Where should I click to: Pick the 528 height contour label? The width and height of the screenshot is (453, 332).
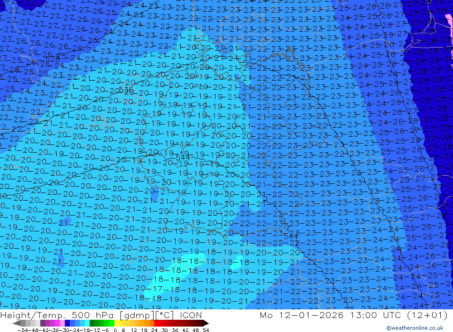click(x=53, y=59)
